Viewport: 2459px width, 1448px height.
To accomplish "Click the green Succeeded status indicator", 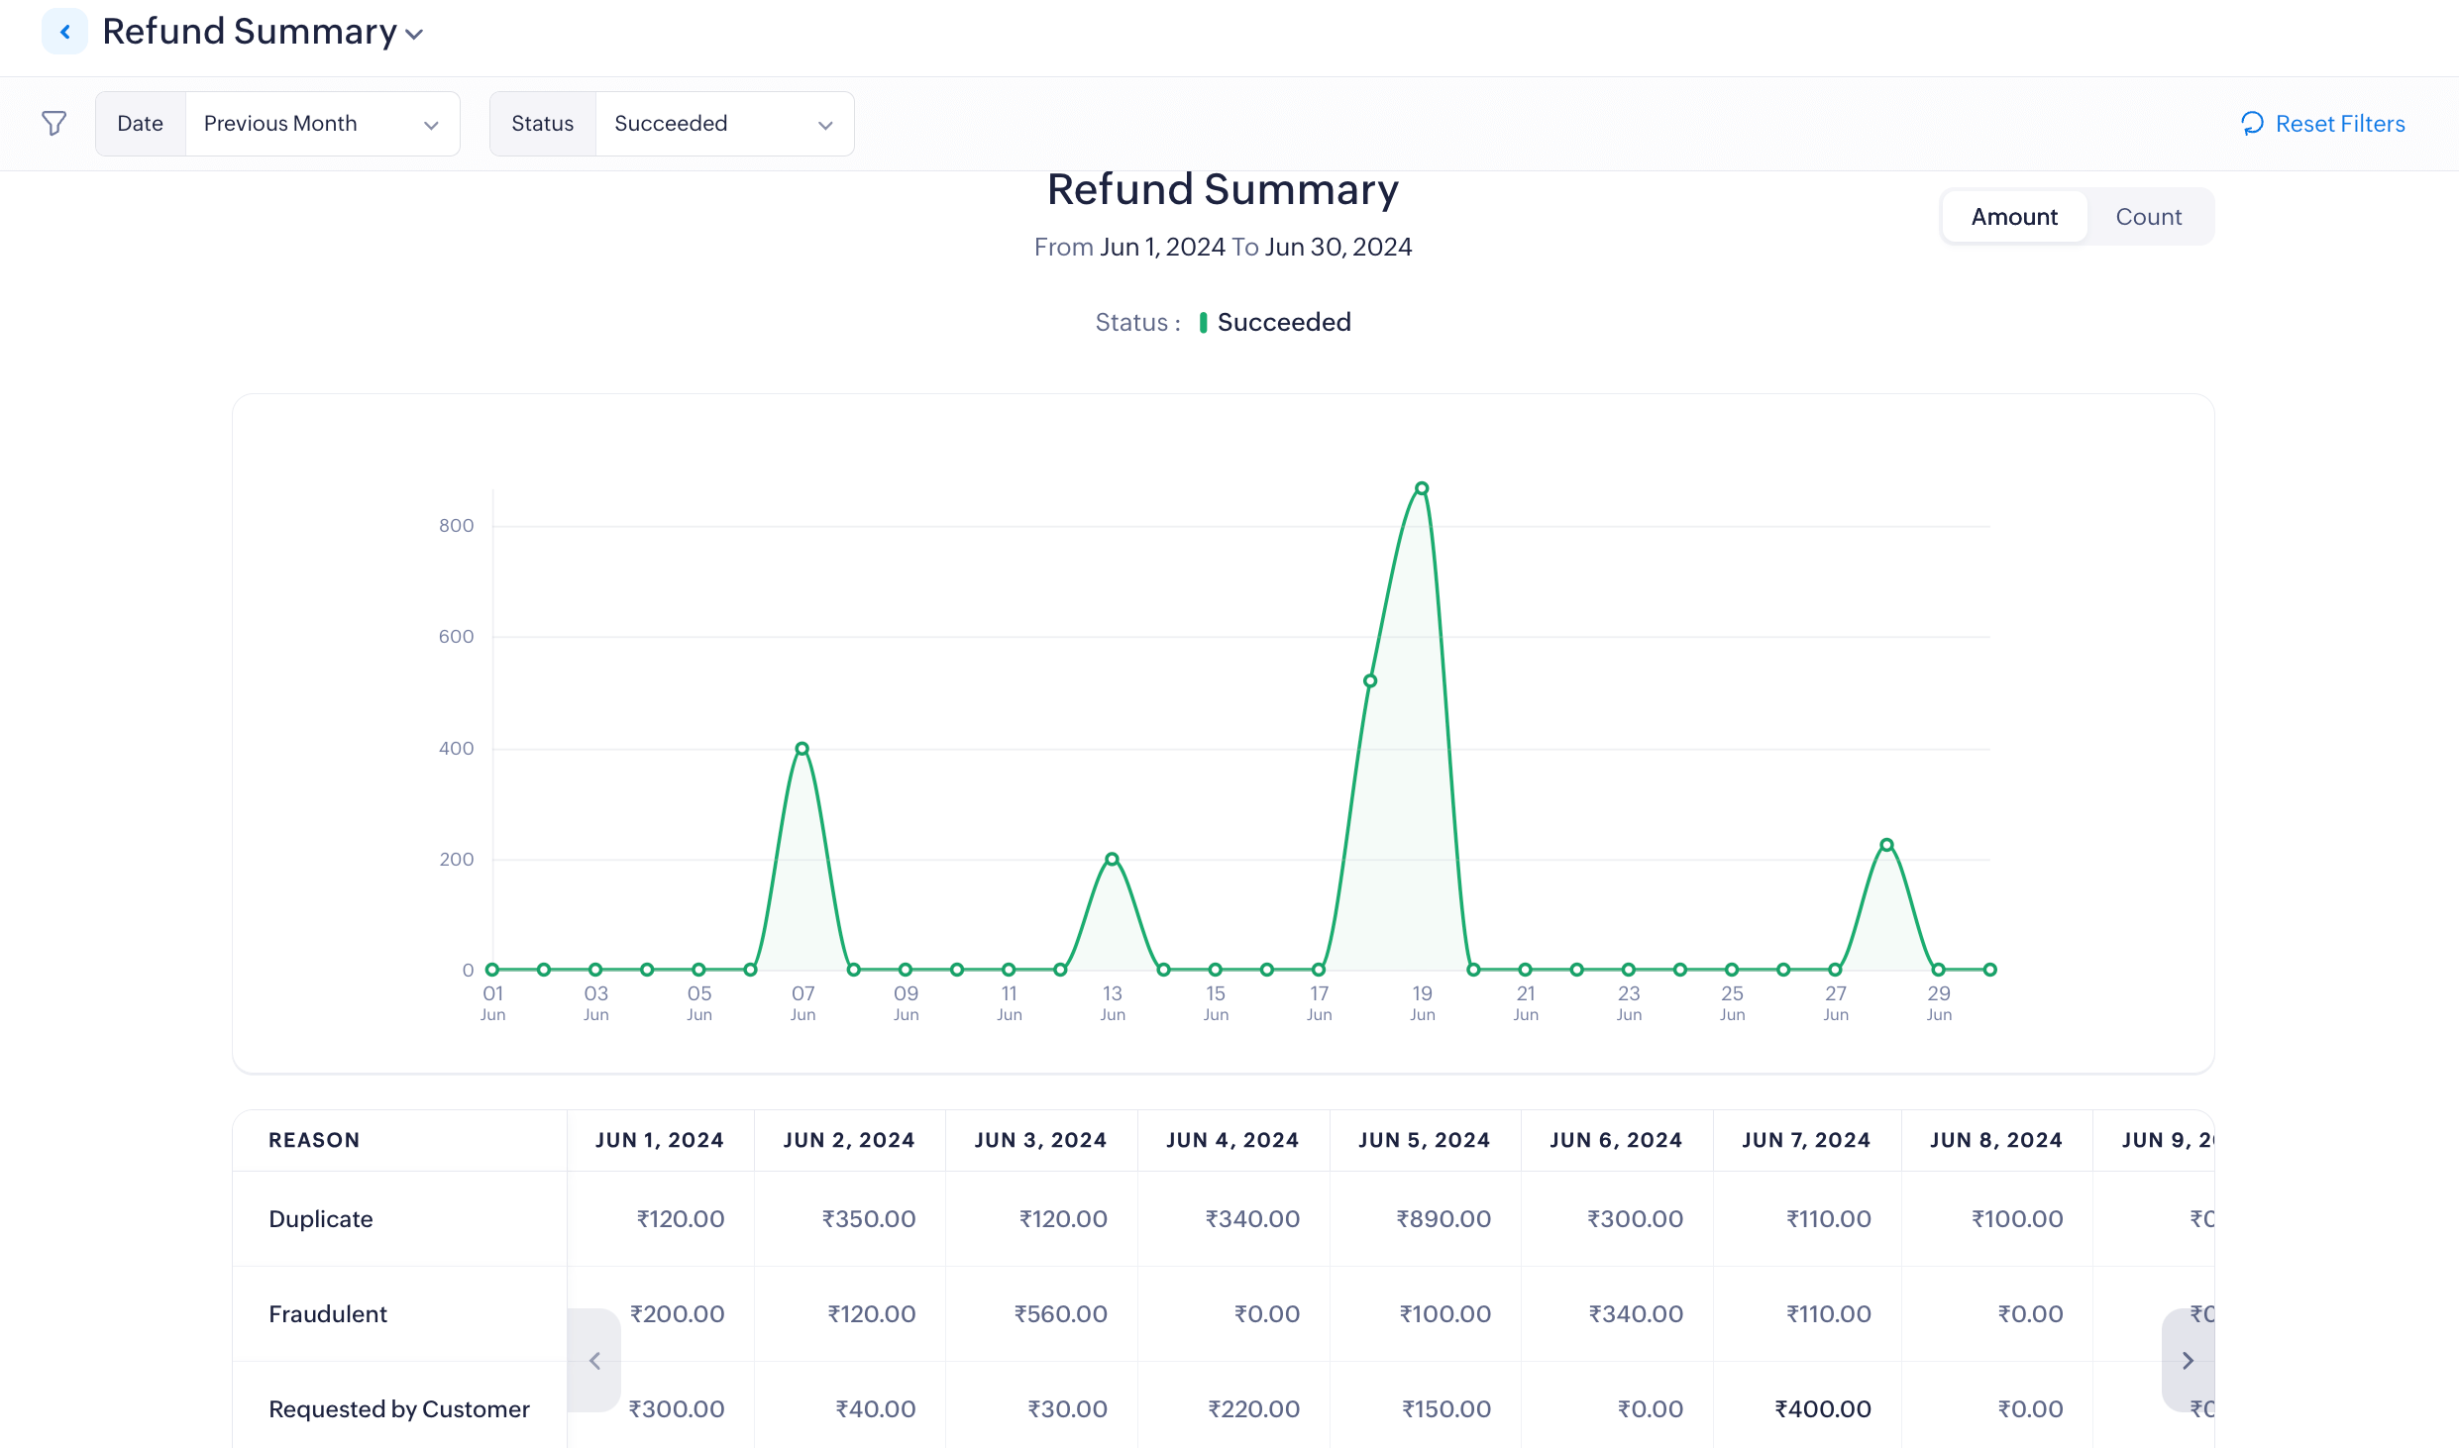I will pos(1203,323).
